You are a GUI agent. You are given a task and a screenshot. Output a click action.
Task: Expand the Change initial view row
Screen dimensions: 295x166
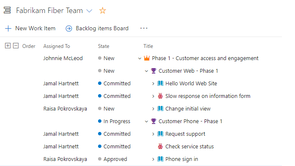pos(153,109)
